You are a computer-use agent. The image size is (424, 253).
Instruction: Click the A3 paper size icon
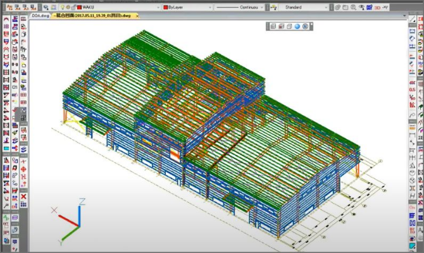click(25, 8)
